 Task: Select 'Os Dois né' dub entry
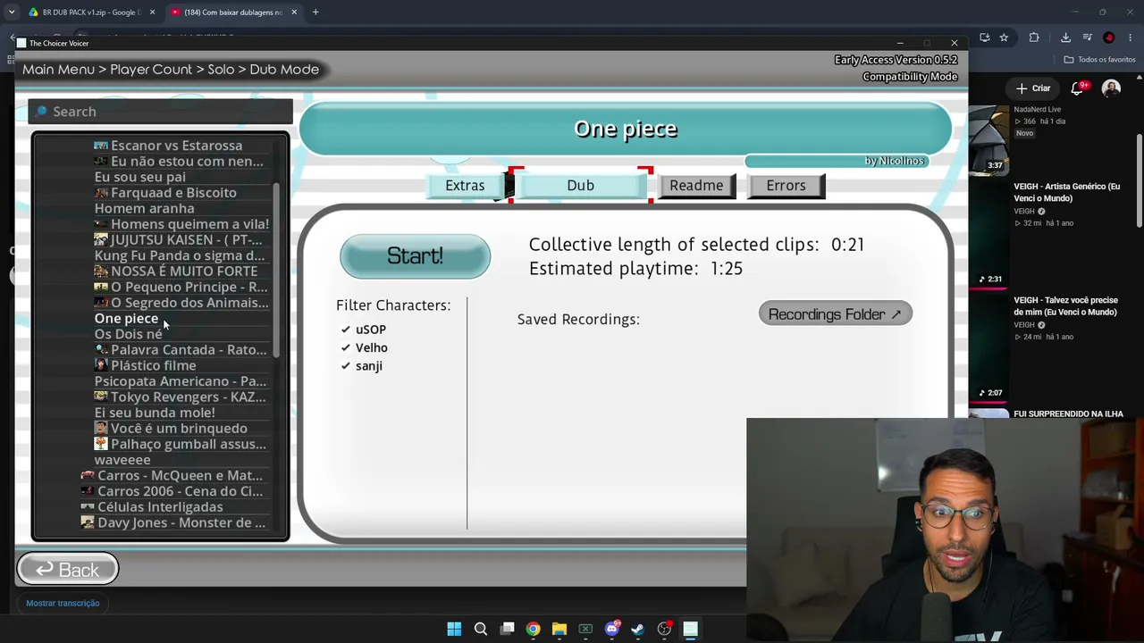point(129,334)
